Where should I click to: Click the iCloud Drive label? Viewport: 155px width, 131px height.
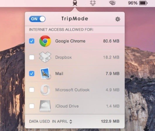pos(67,106)
